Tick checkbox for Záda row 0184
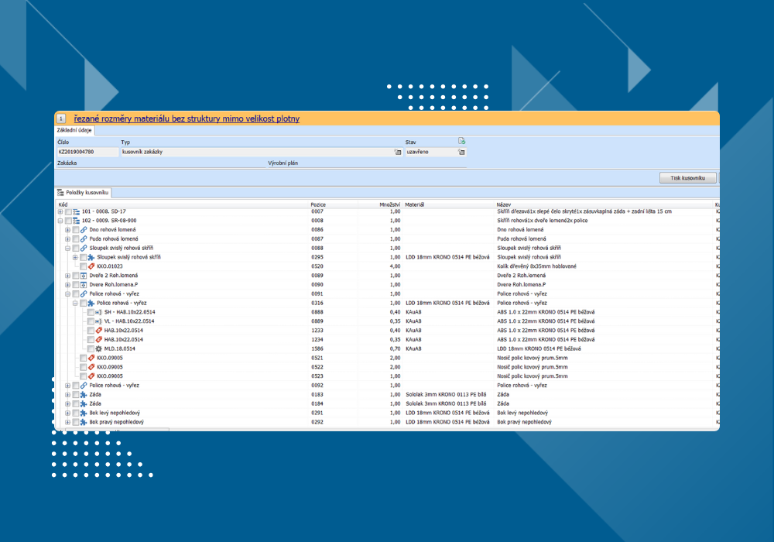Image resolution: width=774 pixels, height=542 pixels. (76, 403)
